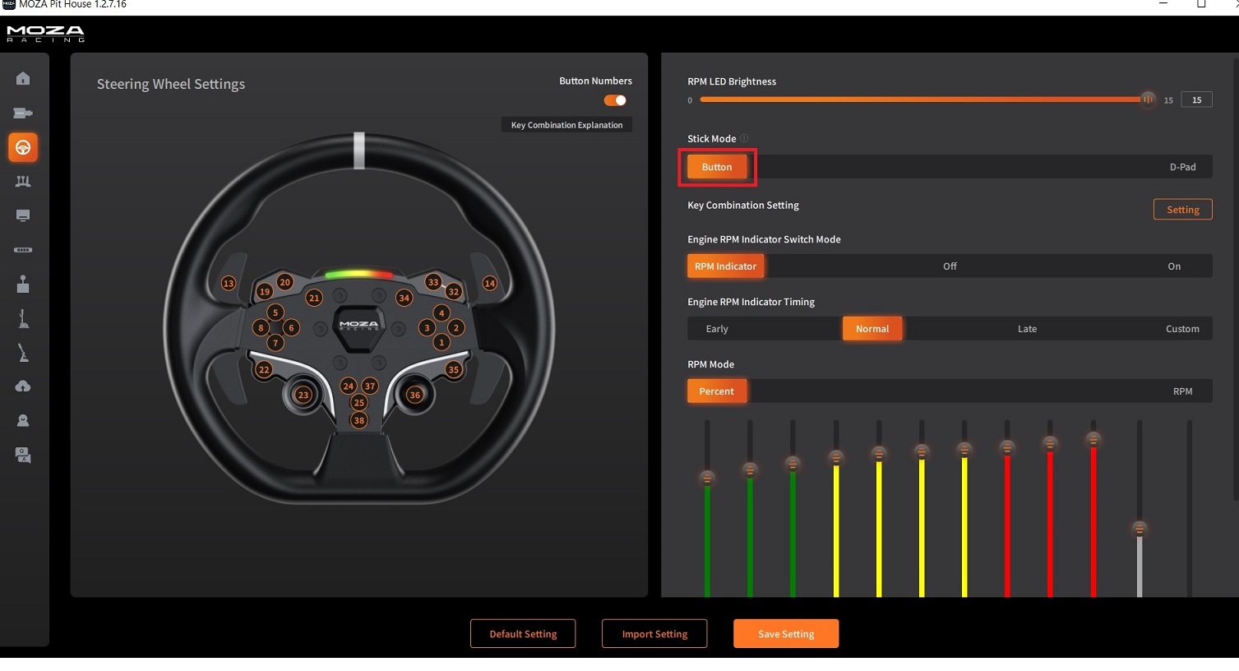Click the RPM LED Brightness slider handle

point(1148,99)
